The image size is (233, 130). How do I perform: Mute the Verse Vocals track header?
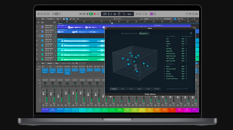click(x=46, y=28)
